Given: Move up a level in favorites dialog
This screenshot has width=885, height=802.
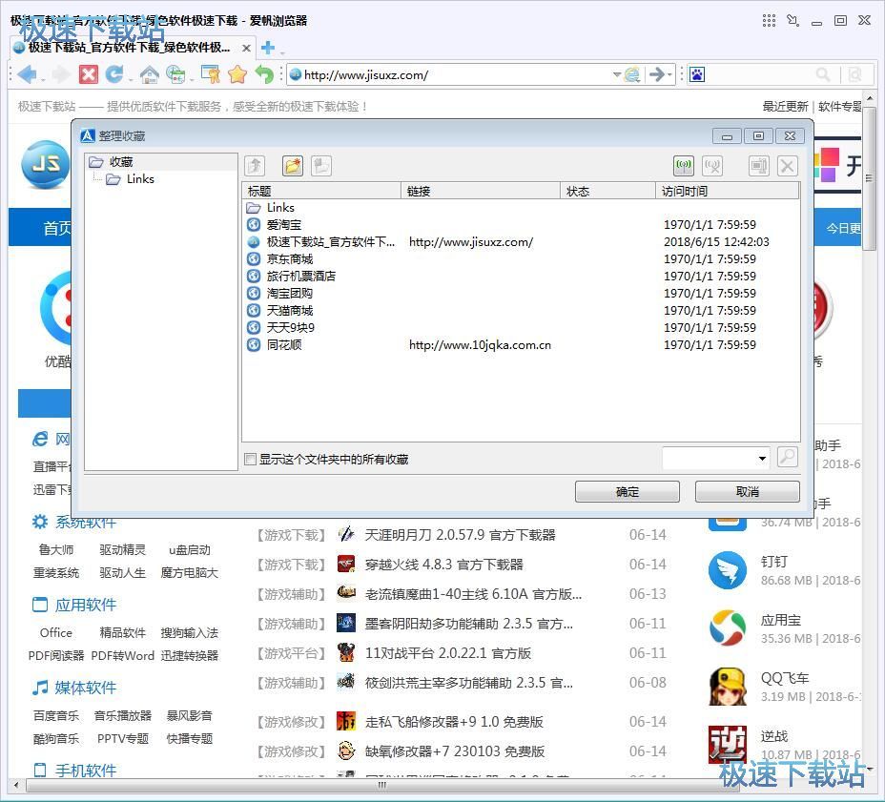Looking at the screenshot, I should pyautogui.click(x=256, y=166).
